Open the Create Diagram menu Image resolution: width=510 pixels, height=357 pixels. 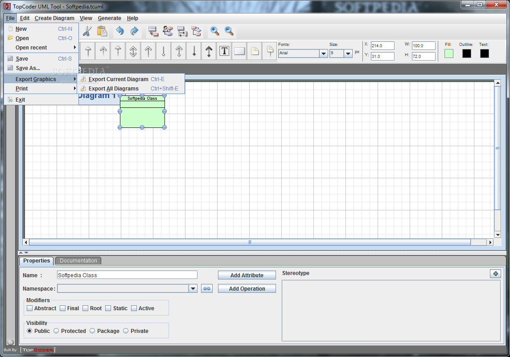[x=55, y=18]
